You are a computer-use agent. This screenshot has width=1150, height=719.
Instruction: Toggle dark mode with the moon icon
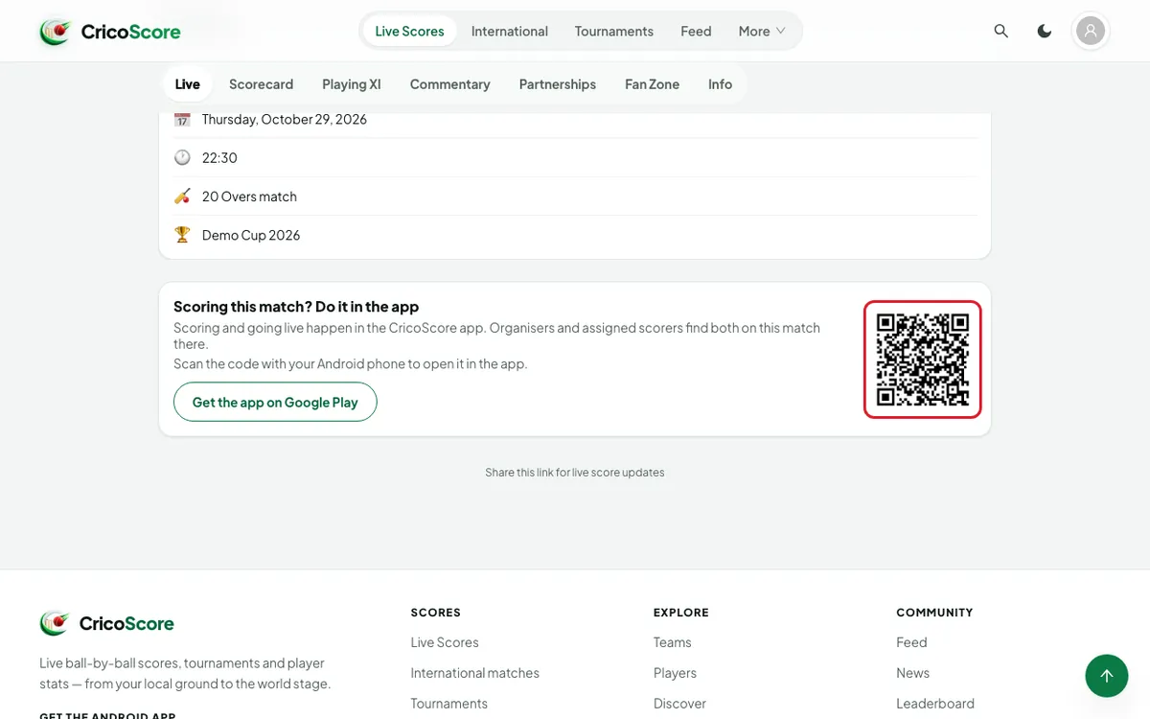click(x=1045, y=31)
